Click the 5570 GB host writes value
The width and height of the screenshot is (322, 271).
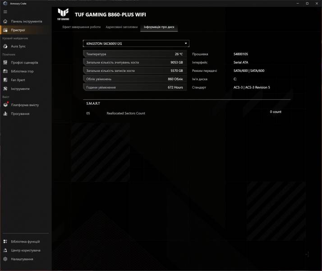[177, 71]
